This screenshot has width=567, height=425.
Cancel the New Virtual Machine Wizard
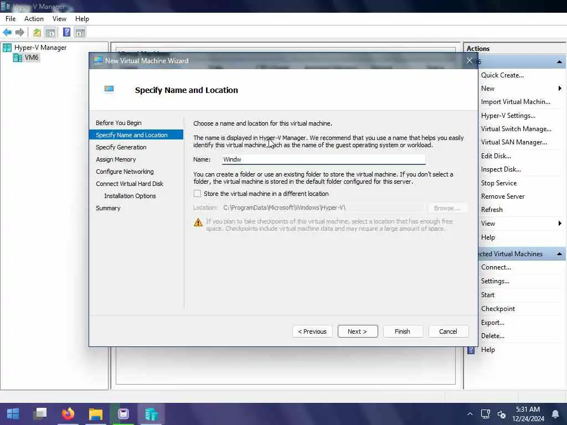point(448,331)
